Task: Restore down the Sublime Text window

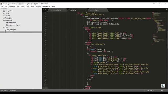Action: [159, 4]
